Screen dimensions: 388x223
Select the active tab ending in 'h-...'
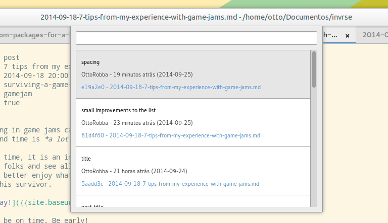[x=339, y=35]
